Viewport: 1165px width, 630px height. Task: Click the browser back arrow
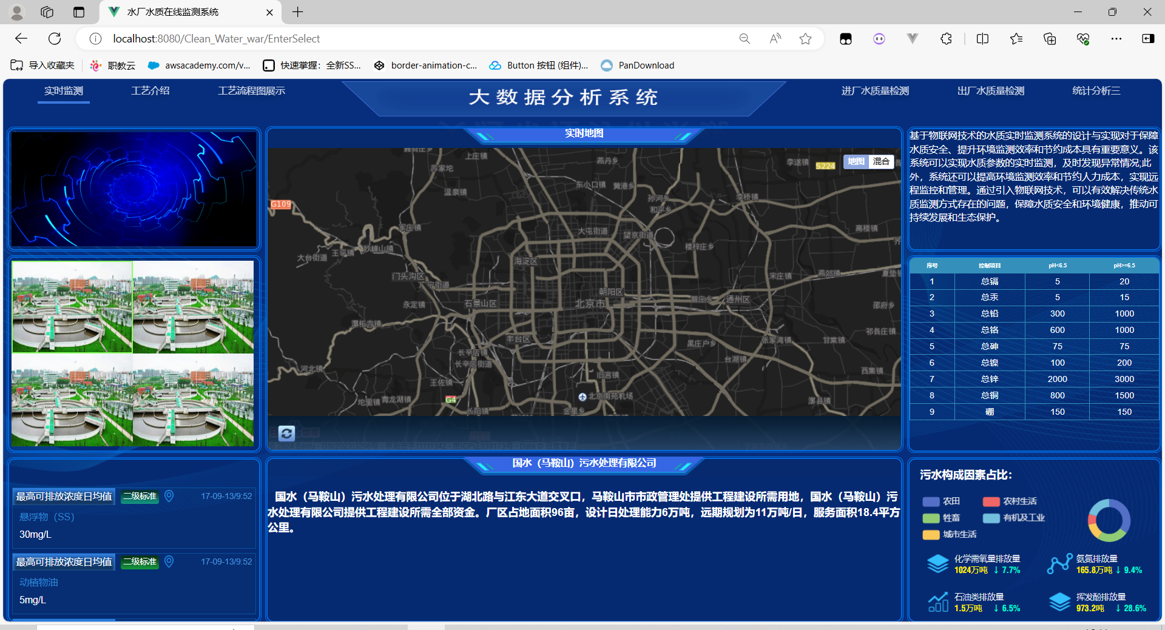coord(21,39)
